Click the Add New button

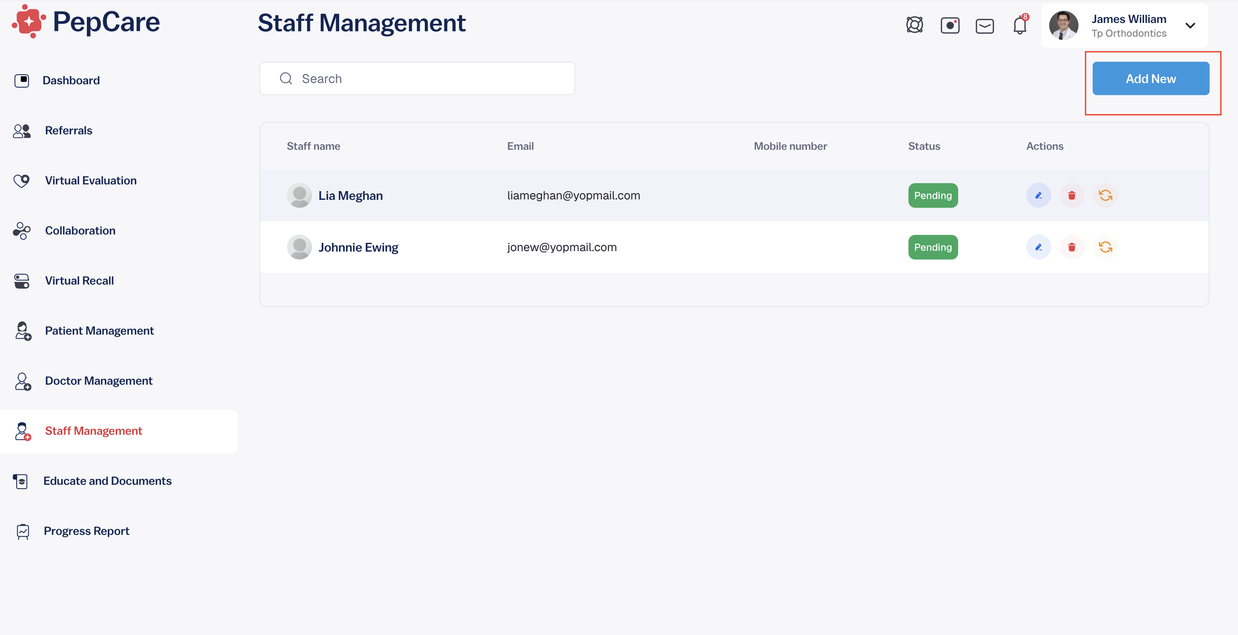click(1151, 78)
